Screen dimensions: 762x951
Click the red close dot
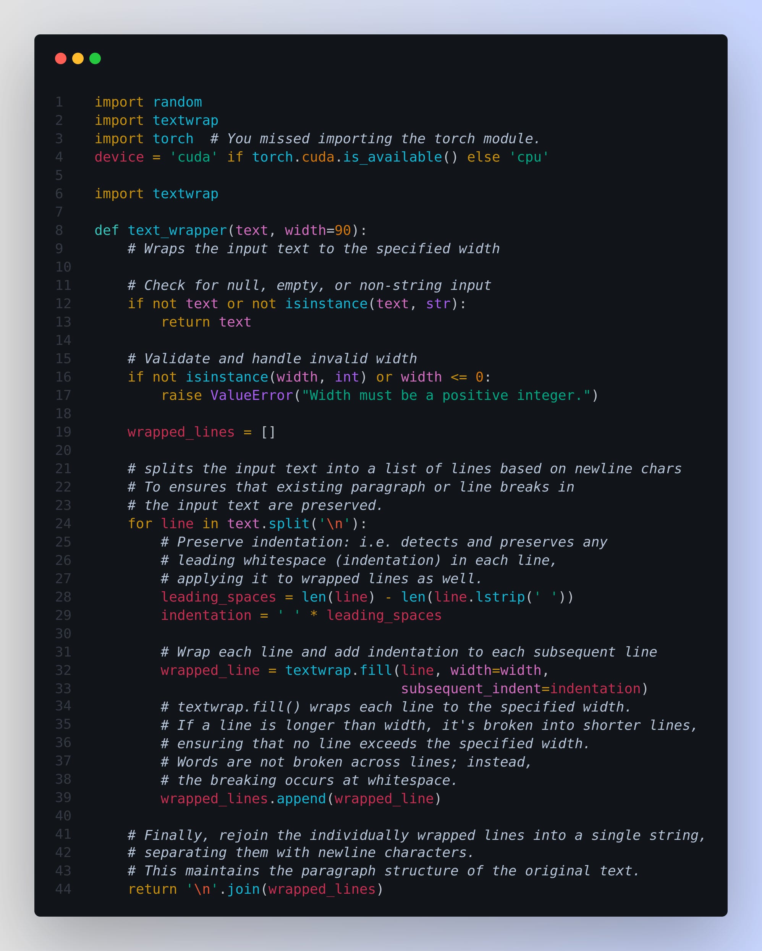pos(60,58)
